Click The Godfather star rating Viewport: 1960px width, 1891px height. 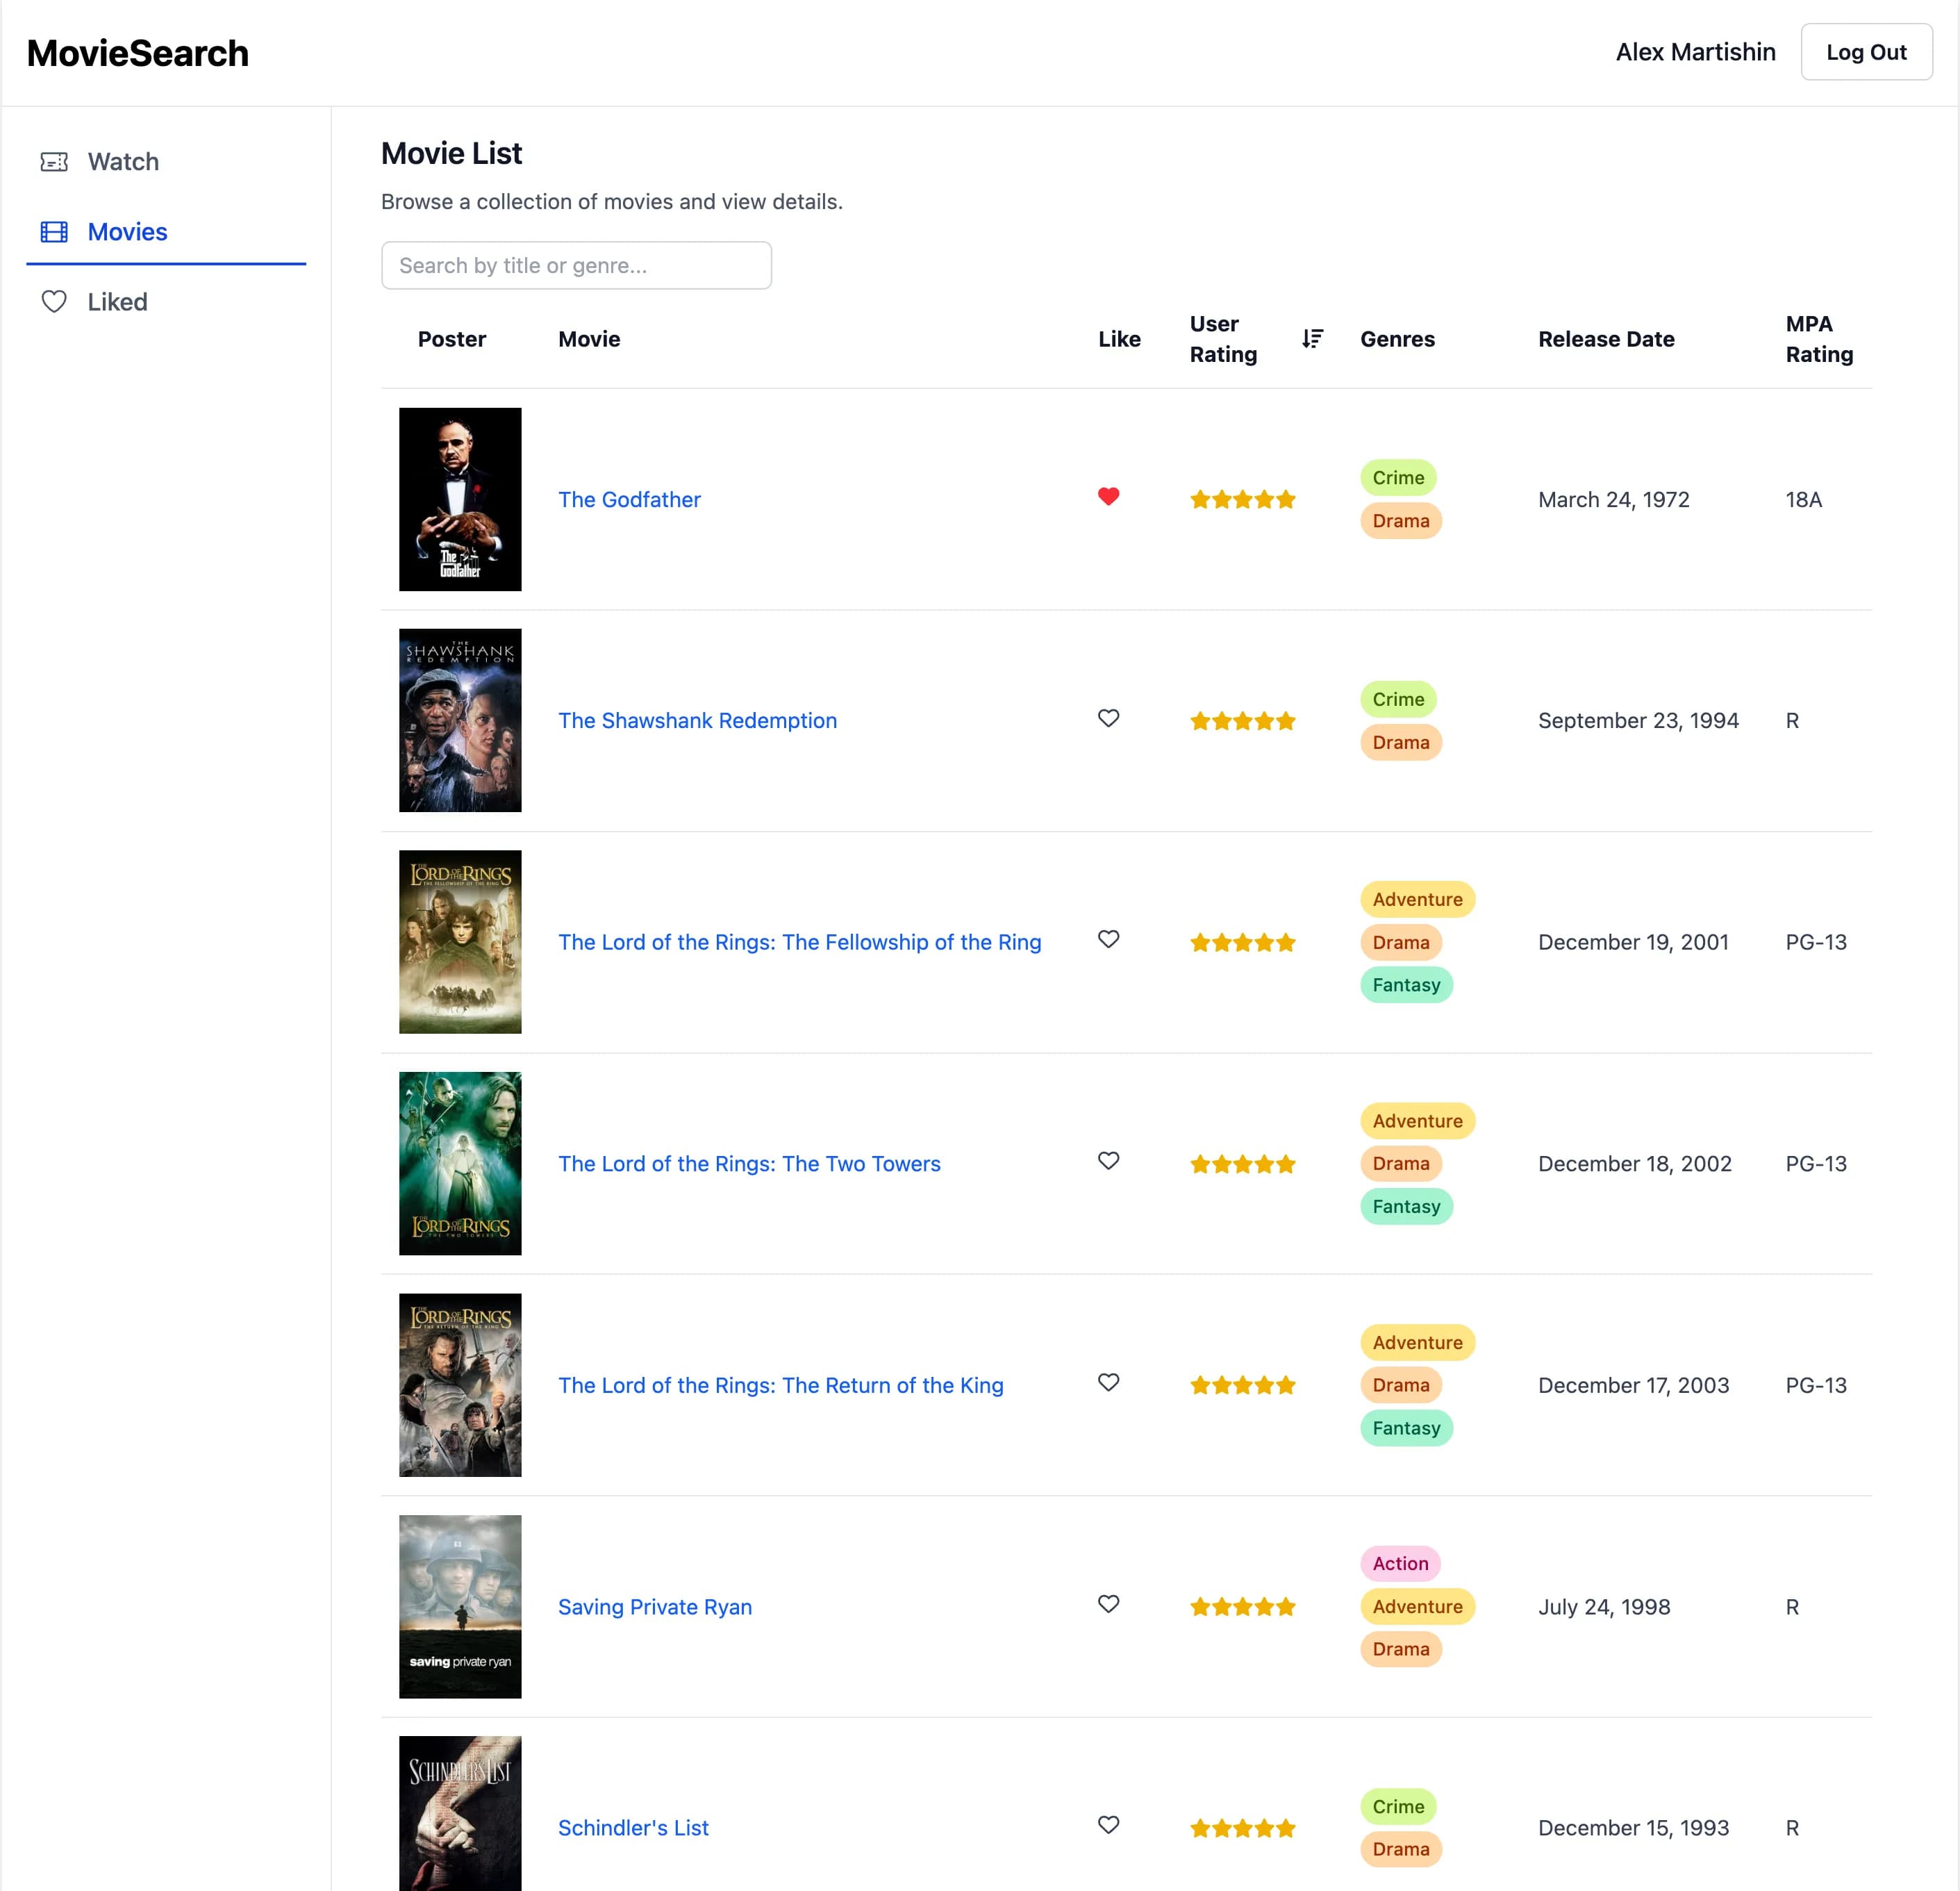click(x=1242, y=499)
